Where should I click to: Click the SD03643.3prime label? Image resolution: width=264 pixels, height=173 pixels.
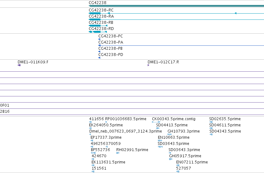(184, 150)
